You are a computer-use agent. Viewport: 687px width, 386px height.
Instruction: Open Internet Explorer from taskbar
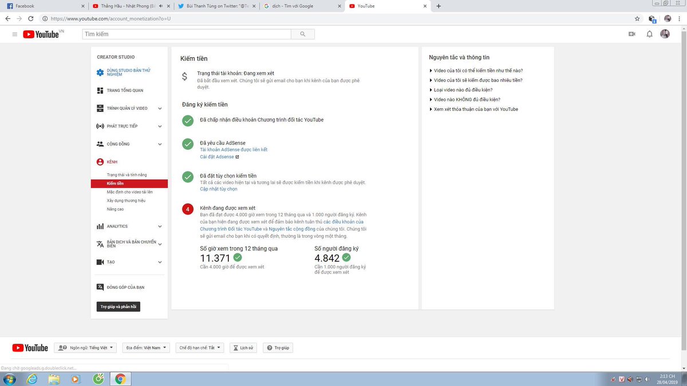tap(32, 379)
